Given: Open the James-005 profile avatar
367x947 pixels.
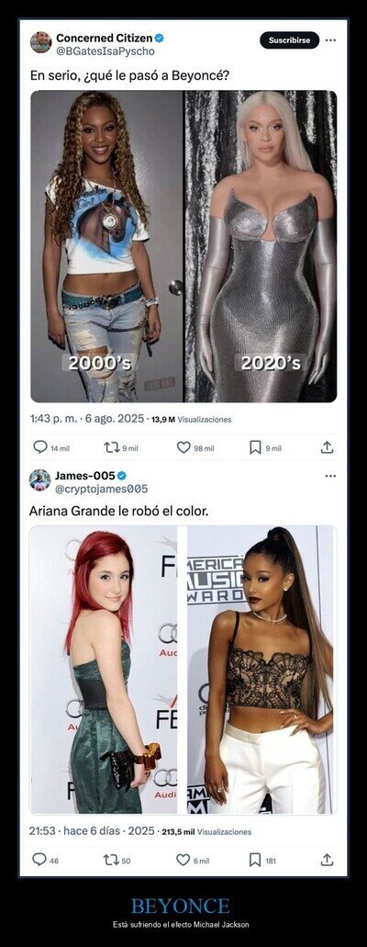Looking at the screenshot, I should point(39,480).
